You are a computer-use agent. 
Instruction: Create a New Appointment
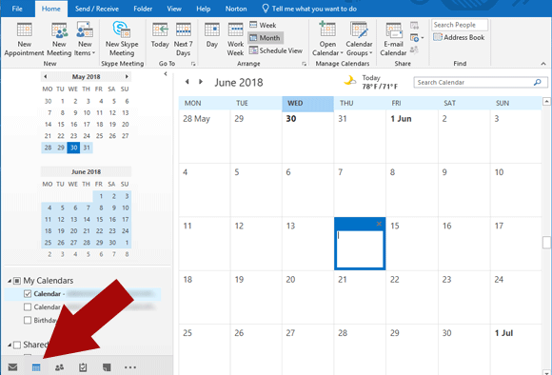pos(24,39)
